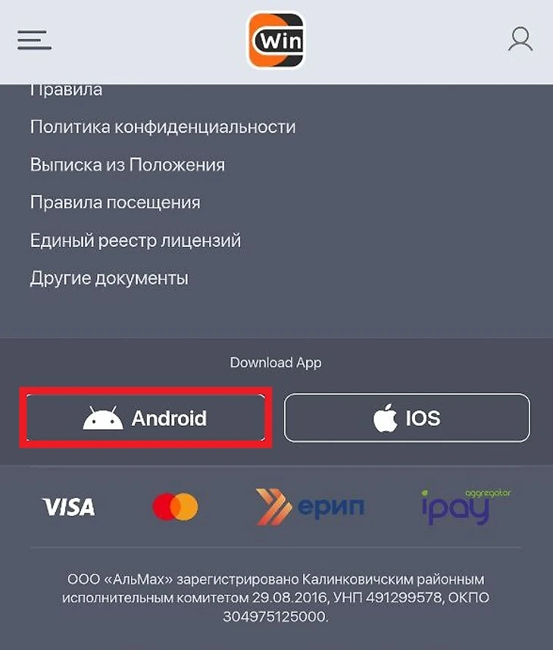This screenshot has width=553, height=650.
Task: Open the hamburger menu
Action: point(34,40)
